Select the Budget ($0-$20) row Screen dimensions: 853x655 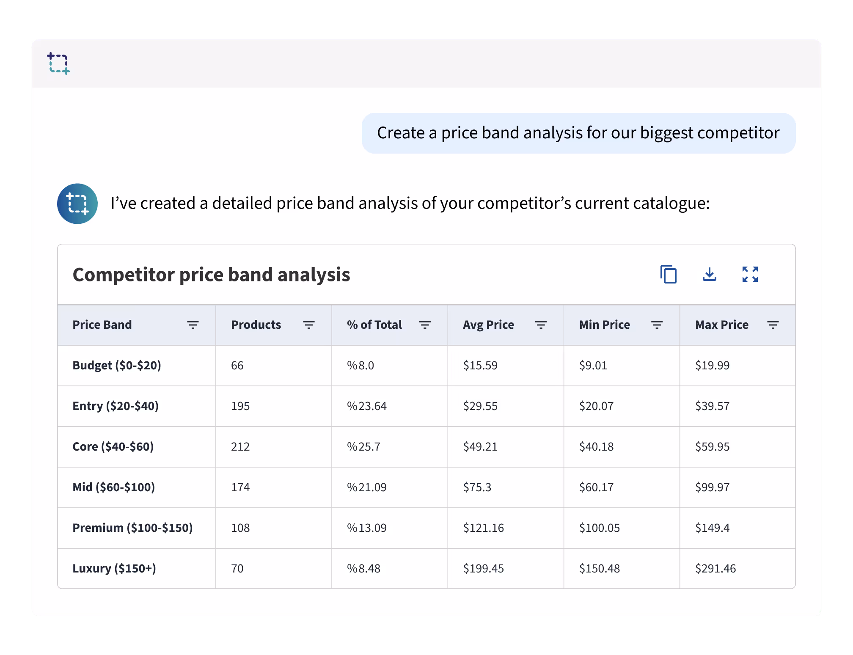[x=117, y=366]
